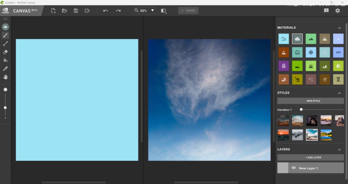
Task: Pick the grey snowy mountains style thumbnail
Action: click(297, 135)
